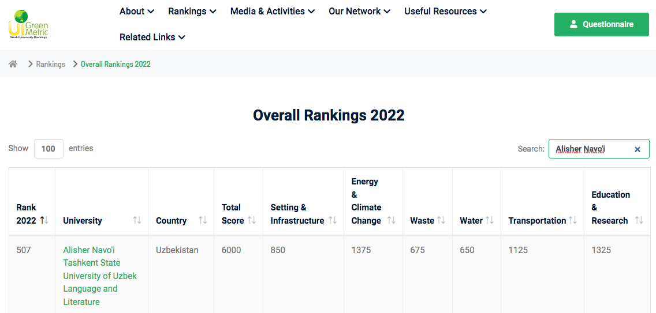Sort by Total Score arrows icon
The image size is (656, 313).
click(252, 220)
